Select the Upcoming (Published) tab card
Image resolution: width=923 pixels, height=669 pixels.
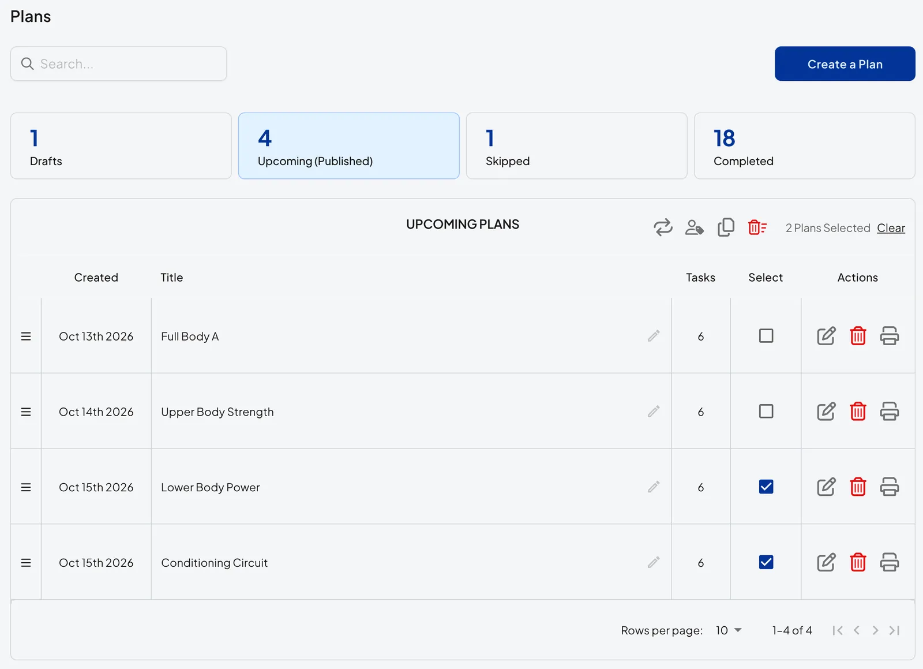[x=349, y=146]
